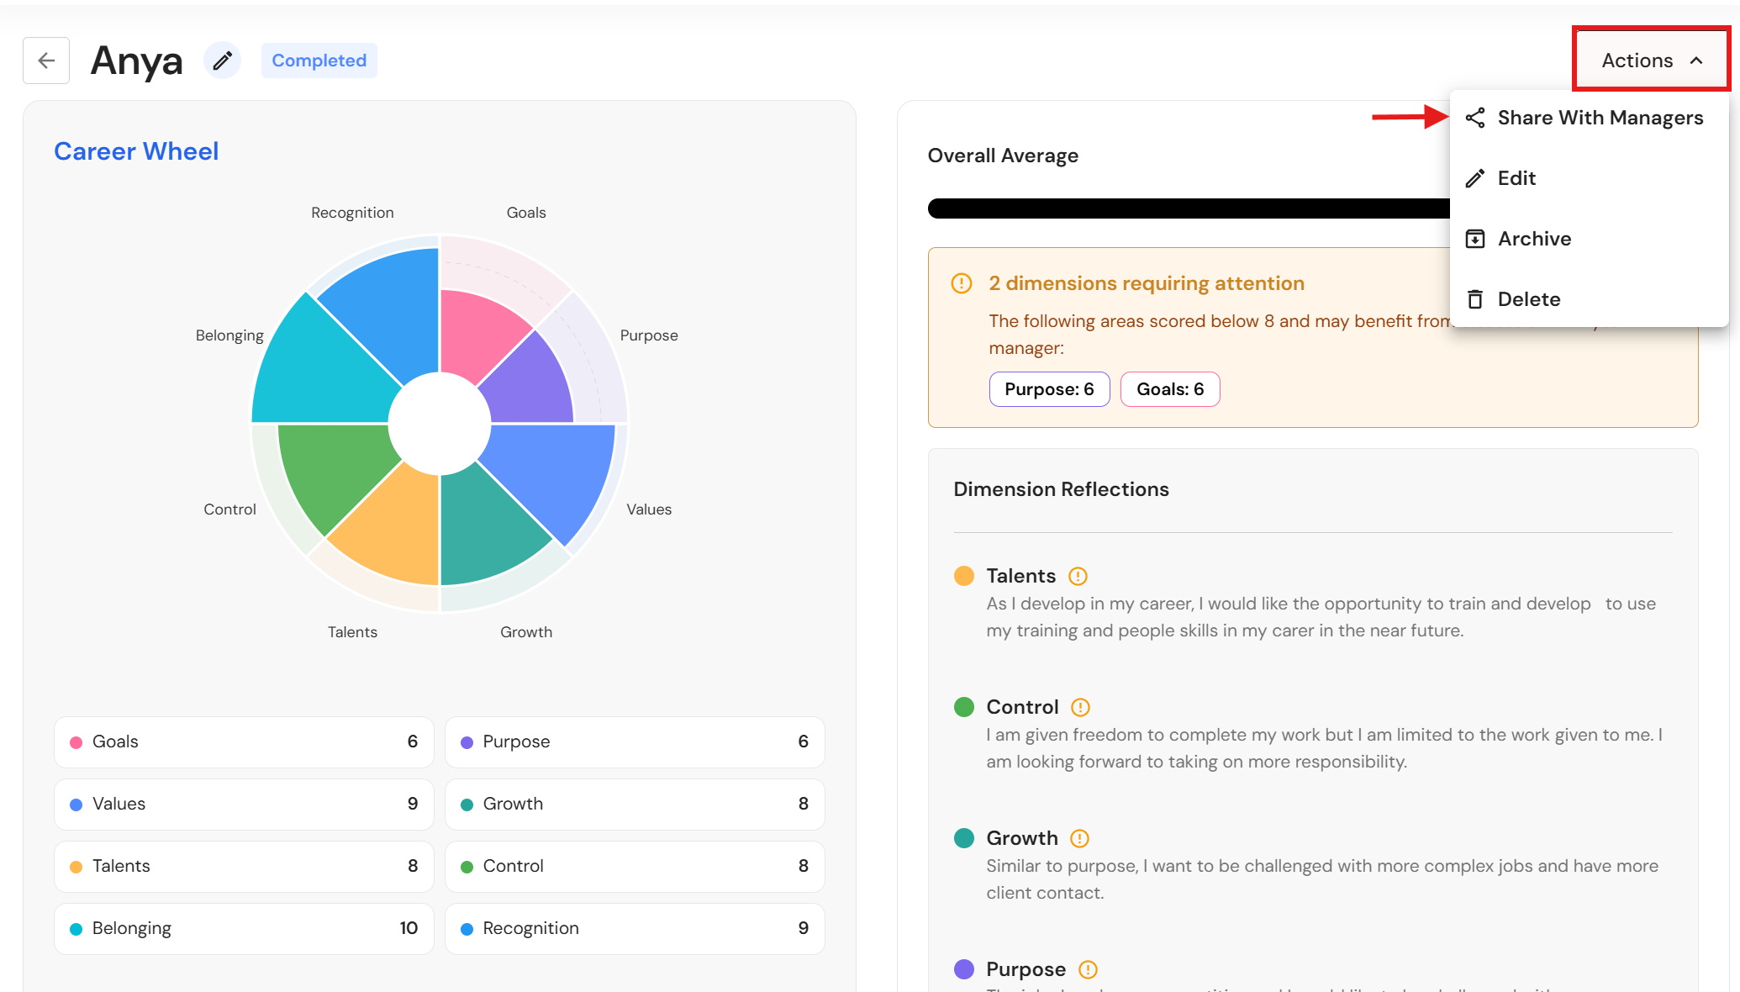This screenshot has height=992, width=1740.
Task: Click the warning icon next to Control
Action: (x=1080, y=707)
